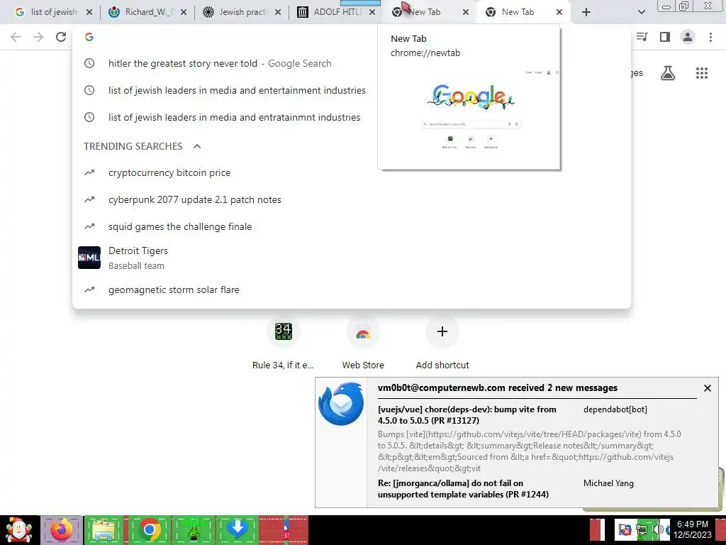Choose 'squid games the challenge finale'
This screenshot has height=545, width=726.
pos(352,226)
